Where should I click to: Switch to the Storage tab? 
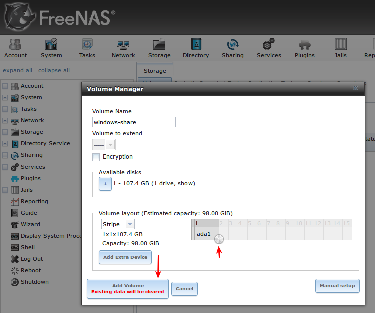coord(155,71)
